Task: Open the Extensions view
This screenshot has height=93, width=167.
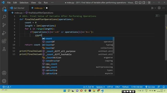Action: click(x=4, y=41)
